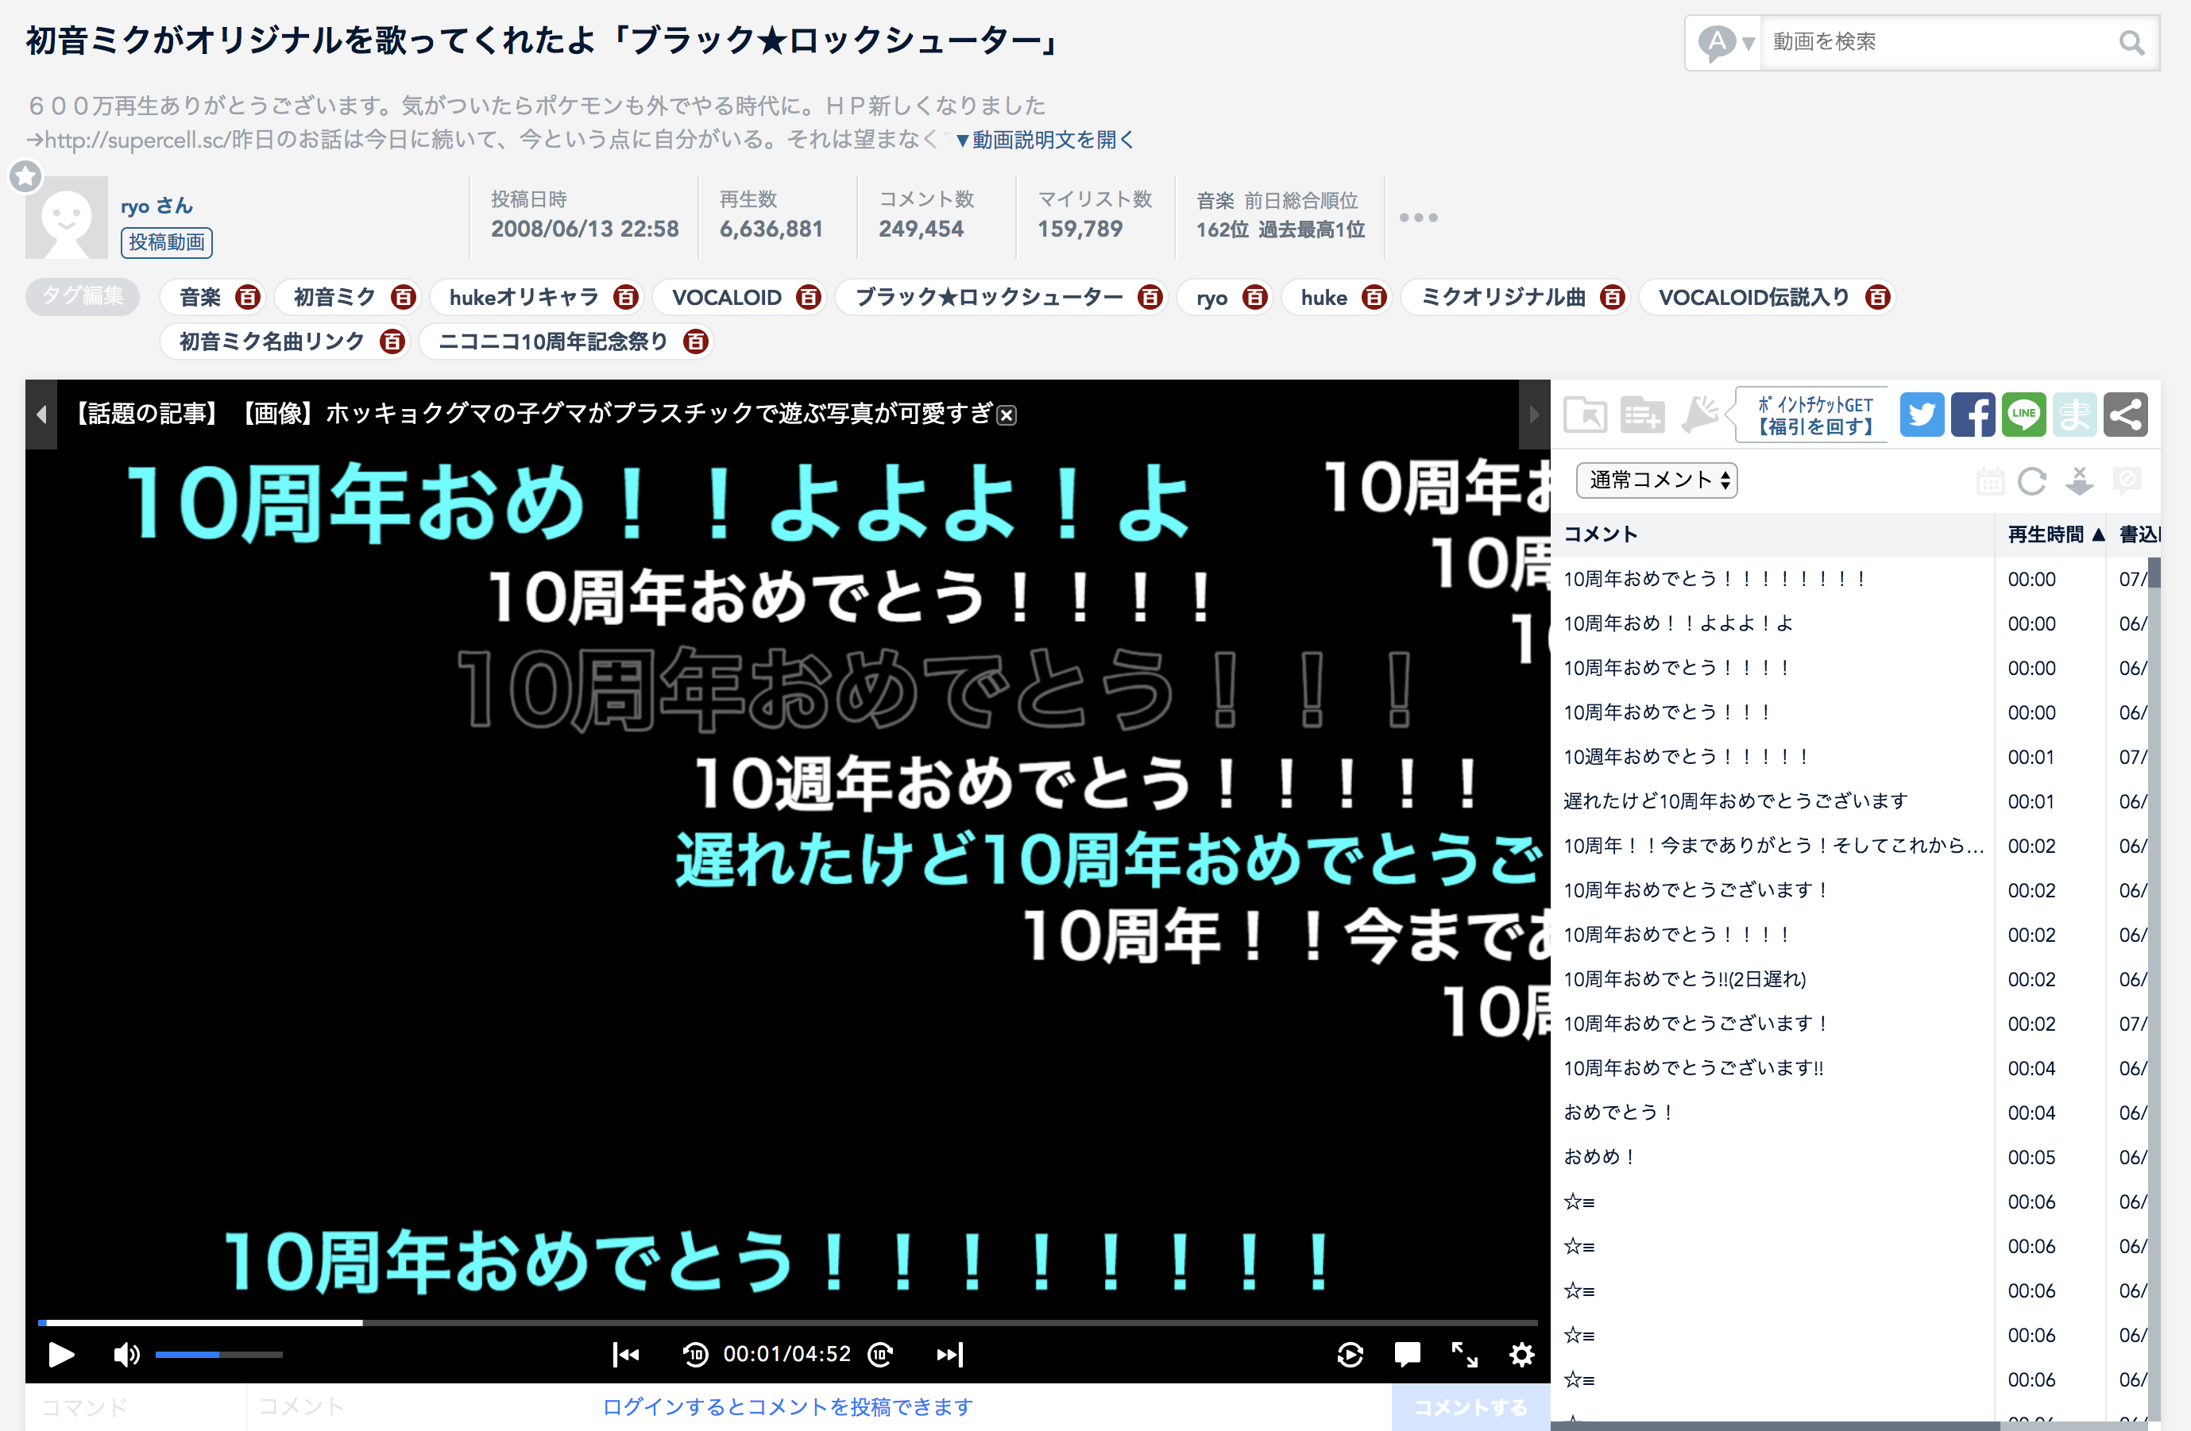Click the fullscreen expand icon
The height and width of the screenshot is (1431, 2191).
click(x=1464, y=1354)
